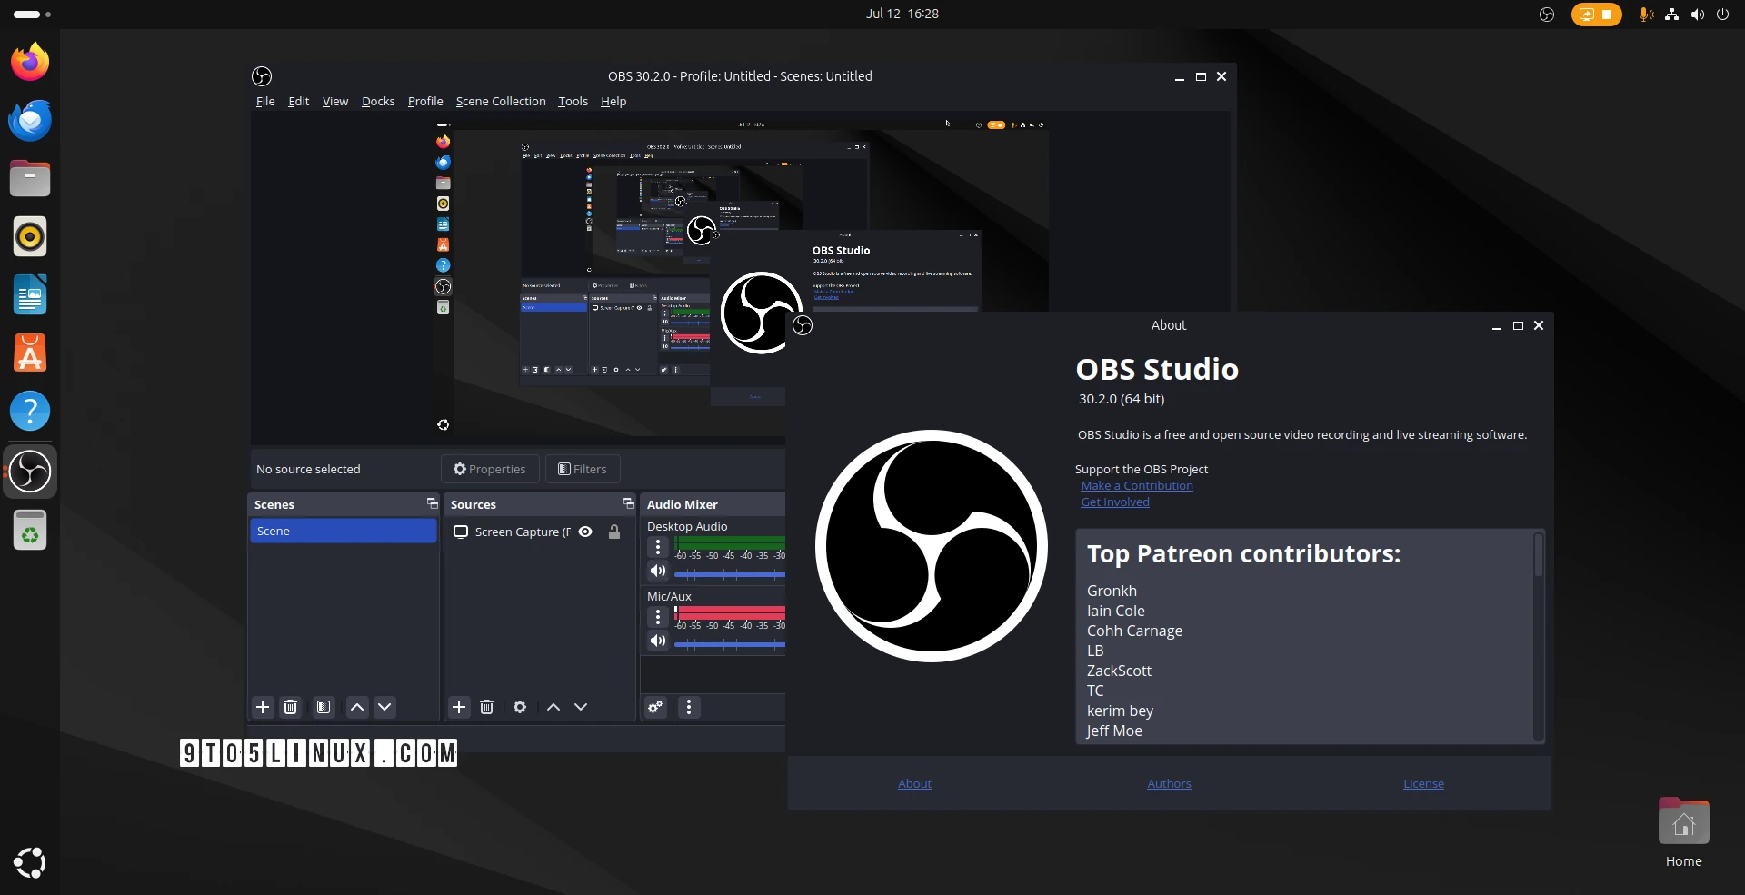Open the Scene Collection menu
This screenshot has height=895, width=1745.
click(500, 101)
